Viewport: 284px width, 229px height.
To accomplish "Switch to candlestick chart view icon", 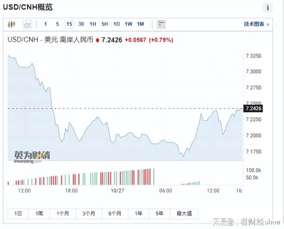I will (12, 24).
